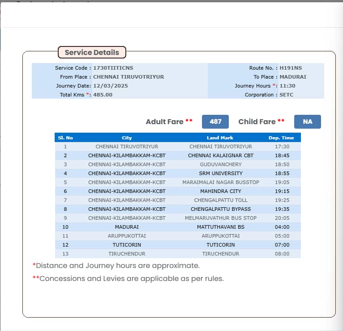Click the Sl. No column header
This screenshot has width=343, height=331.
point(65,138)
